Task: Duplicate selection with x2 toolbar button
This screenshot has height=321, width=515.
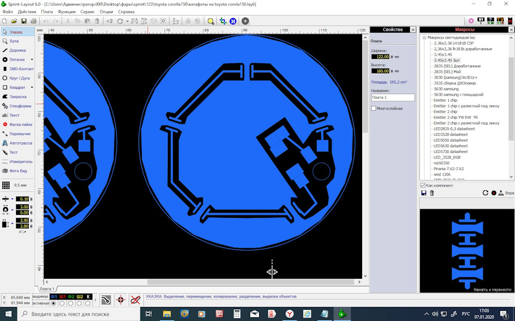Action: 109,21
